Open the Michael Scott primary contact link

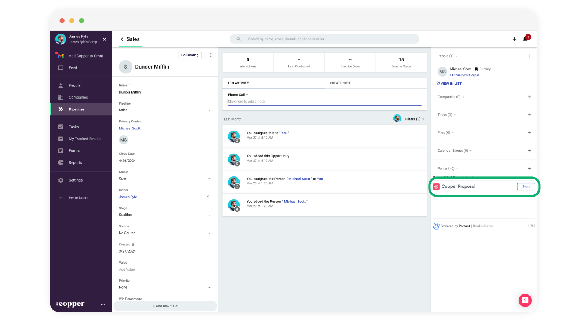(x=130, y=128)
